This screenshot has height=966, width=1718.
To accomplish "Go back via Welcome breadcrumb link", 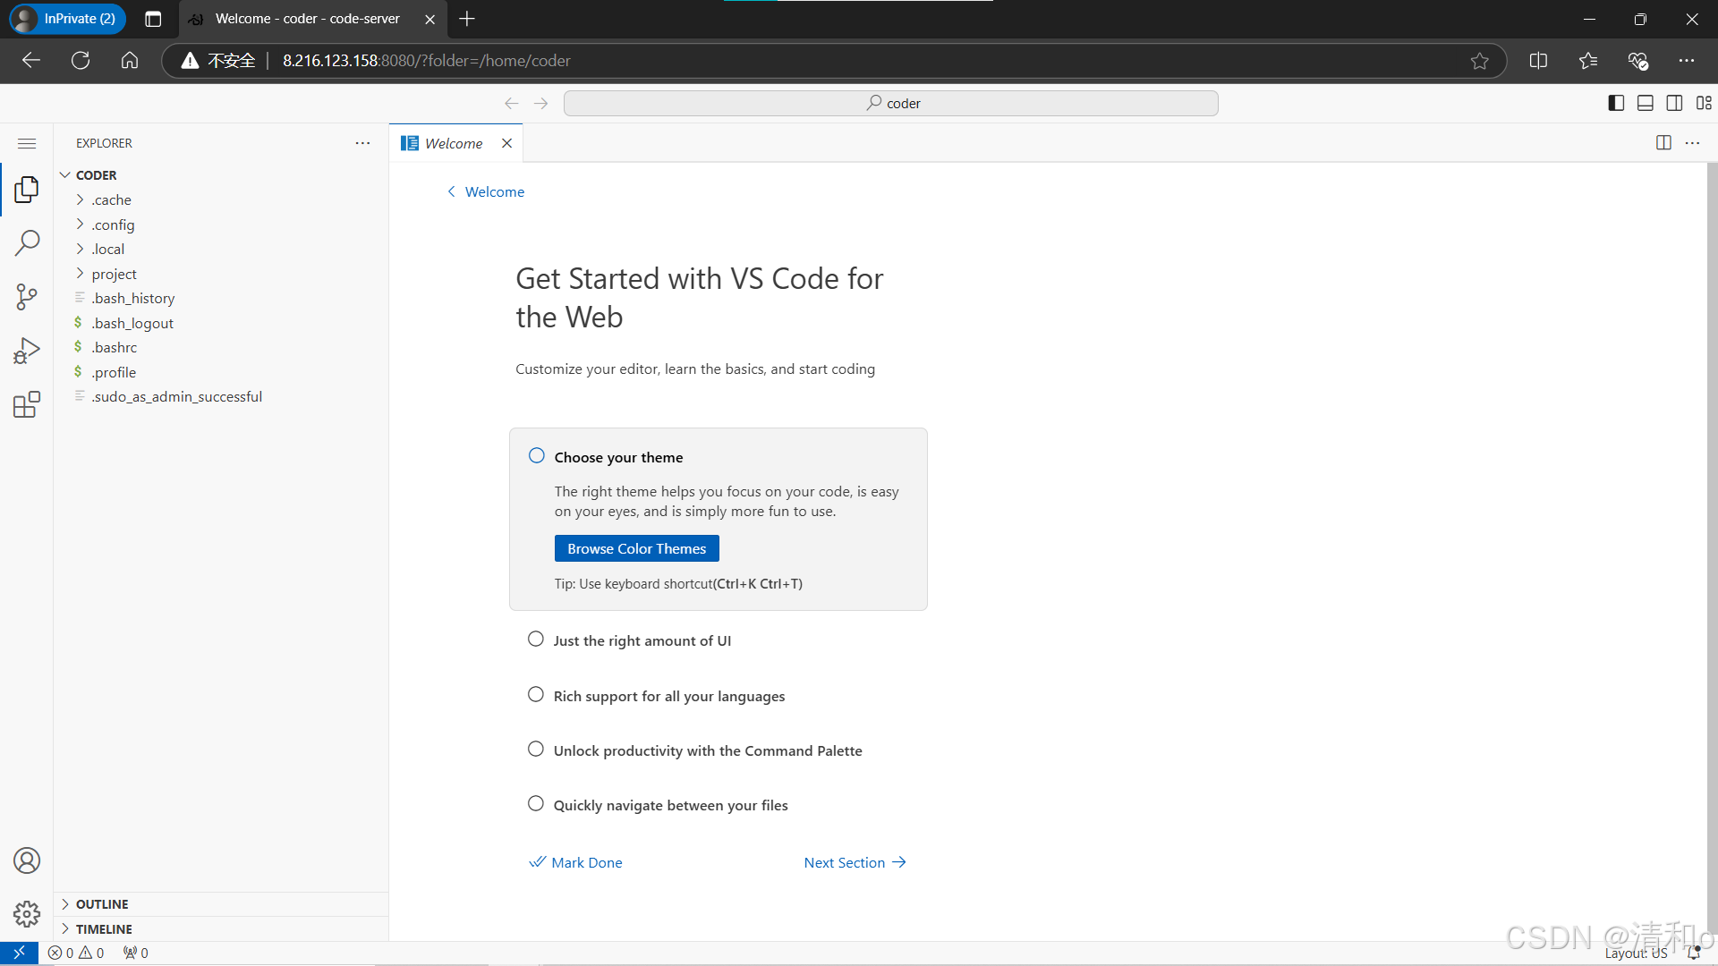I will [486, 191].
